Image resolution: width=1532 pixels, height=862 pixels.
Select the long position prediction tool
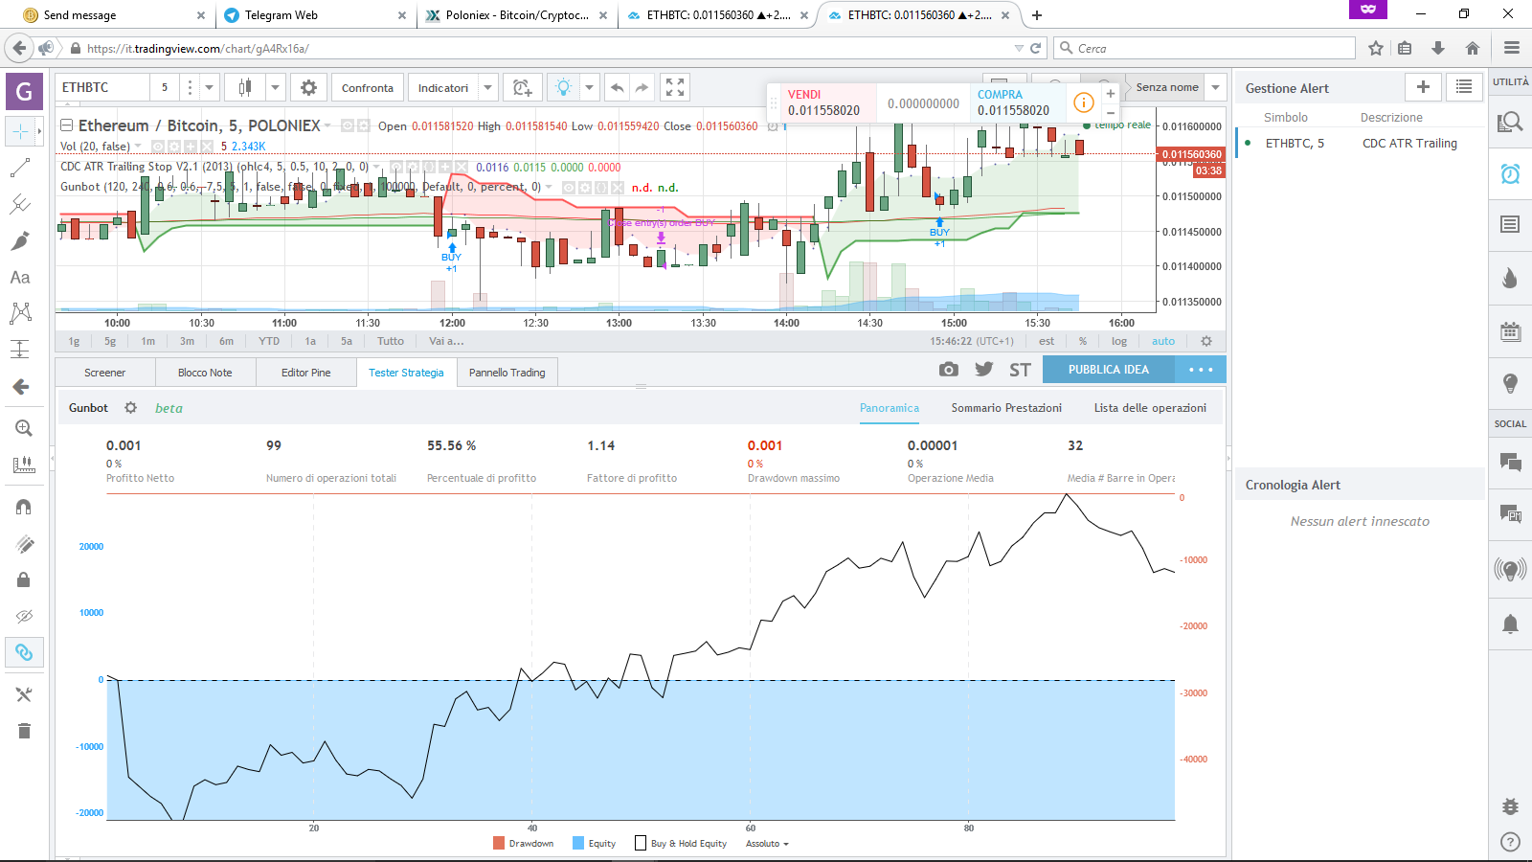pyautogui.click(x=20, y=350)
